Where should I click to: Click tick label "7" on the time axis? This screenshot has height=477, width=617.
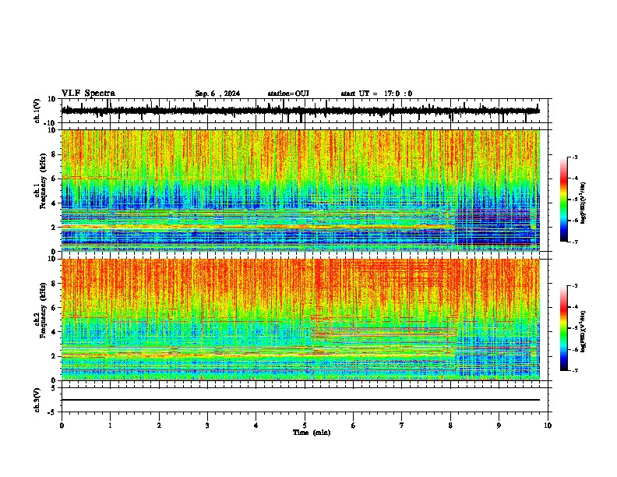click(402, 426)
